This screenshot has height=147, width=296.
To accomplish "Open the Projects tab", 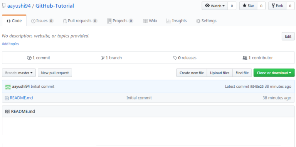I will [120, 21].
